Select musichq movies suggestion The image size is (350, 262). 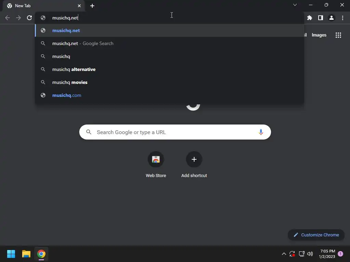pyautogui.click(x=170, y=82)
